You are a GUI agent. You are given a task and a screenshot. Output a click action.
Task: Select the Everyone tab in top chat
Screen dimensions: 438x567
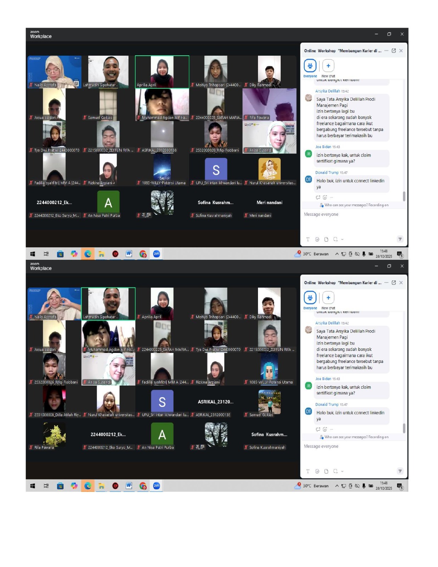(x=310, y=66)
